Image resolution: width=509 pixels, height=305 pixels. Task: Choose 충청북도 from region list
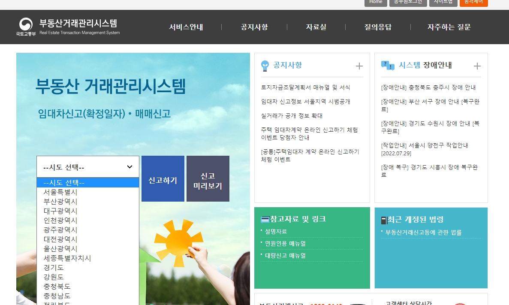pos(87,286)
